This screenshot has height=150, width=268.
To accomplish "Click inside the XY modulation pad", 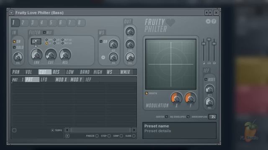I will tap(171, 64).
